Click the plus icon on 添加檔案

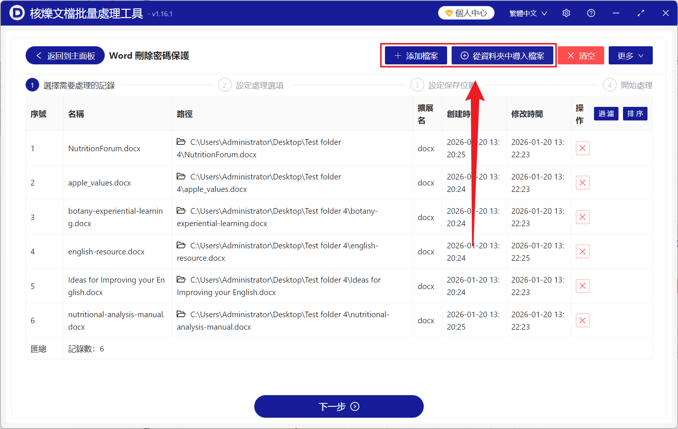[x=398, y=55]
